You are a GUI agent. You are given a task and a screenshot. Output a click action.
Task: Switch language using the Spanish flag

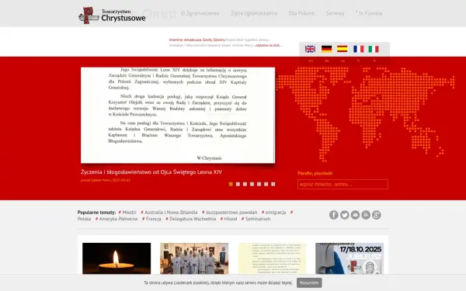(x=342, y=49)
